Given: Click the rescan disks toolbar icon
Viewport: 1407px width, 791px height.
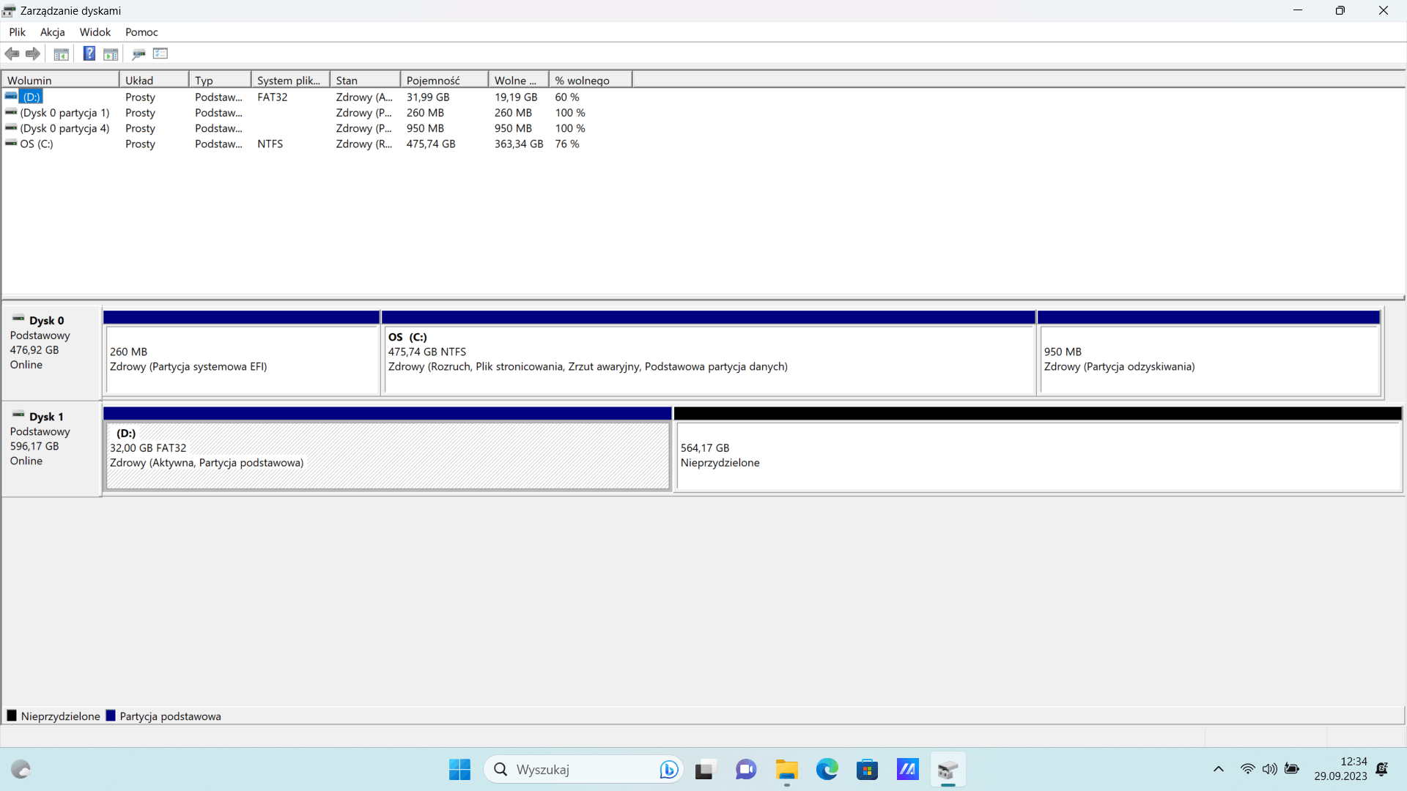Looking at the screenshot, I should pos(139,53).
